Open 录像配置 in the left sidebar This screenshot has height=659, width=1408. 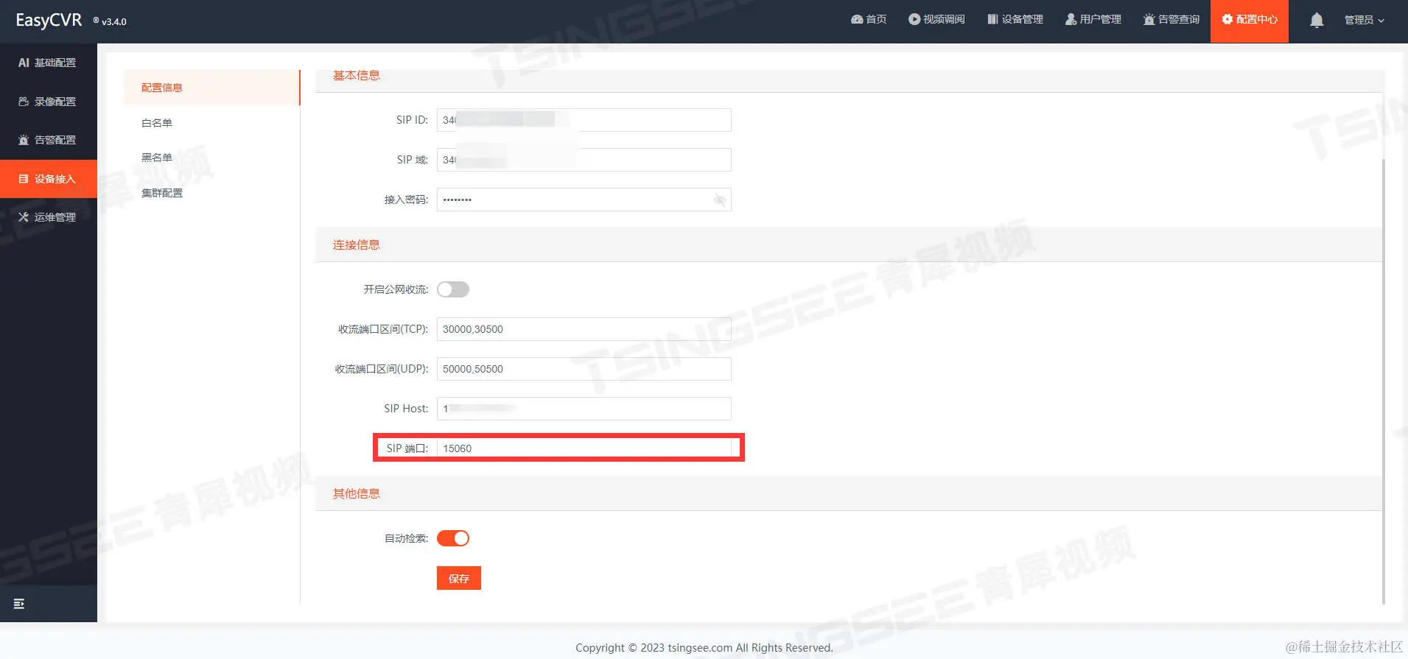coord(49,102)
